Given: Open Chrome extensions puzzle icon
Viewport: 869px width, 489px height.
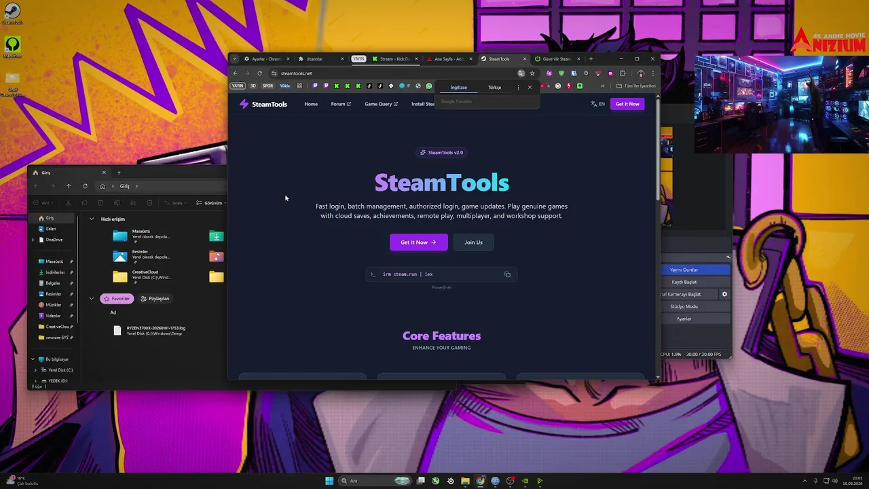Looking at the screenshot, I should [623, 73].
